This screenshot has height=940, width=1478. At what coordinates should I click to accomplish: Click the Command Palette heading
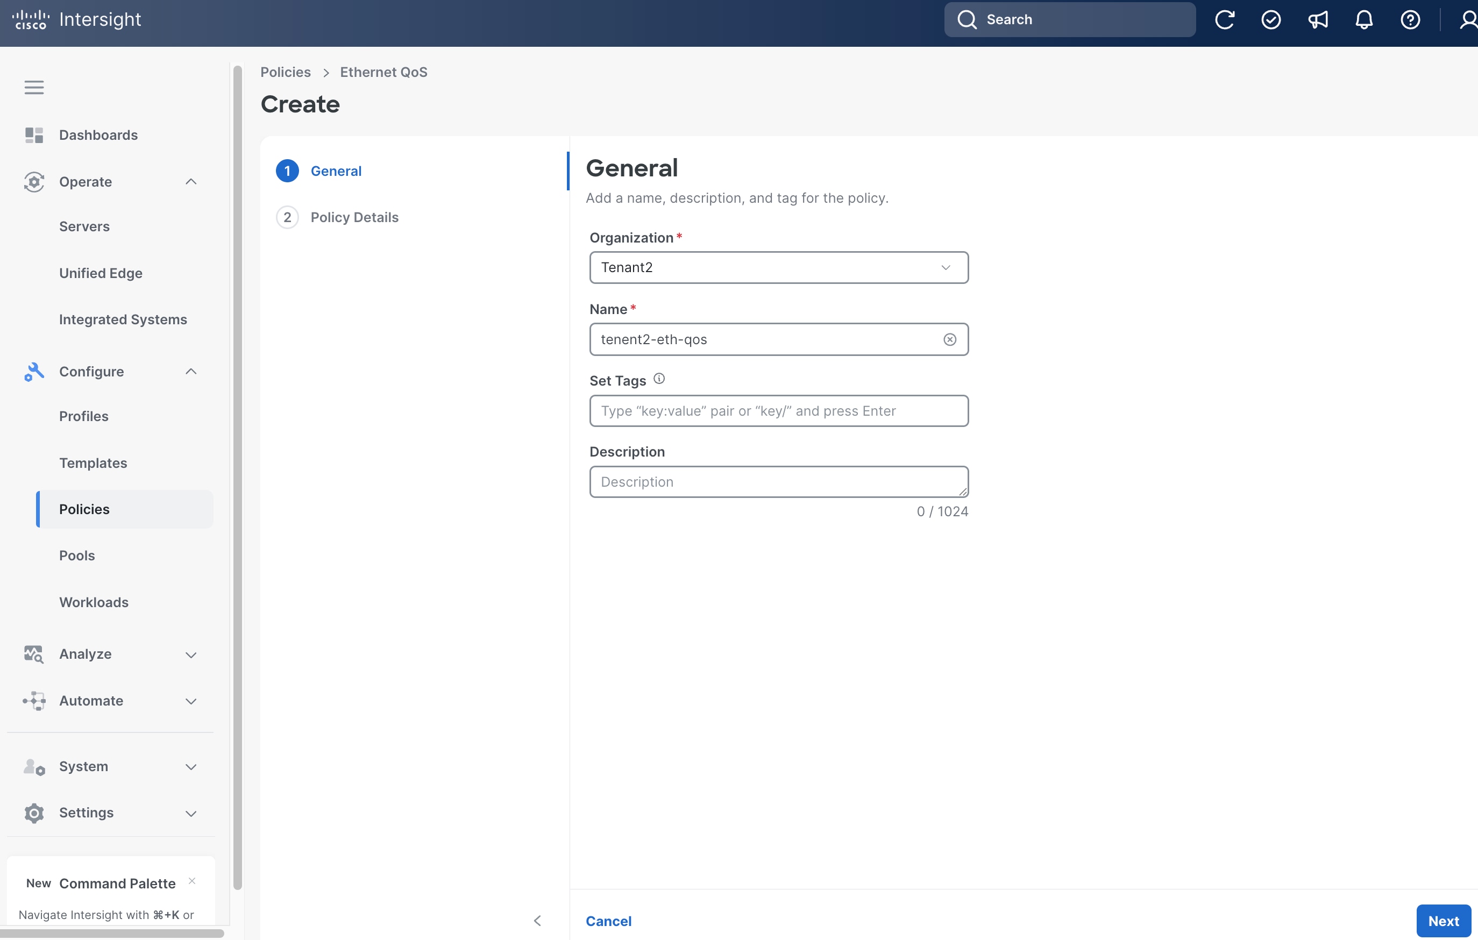(x=117, y=884)
